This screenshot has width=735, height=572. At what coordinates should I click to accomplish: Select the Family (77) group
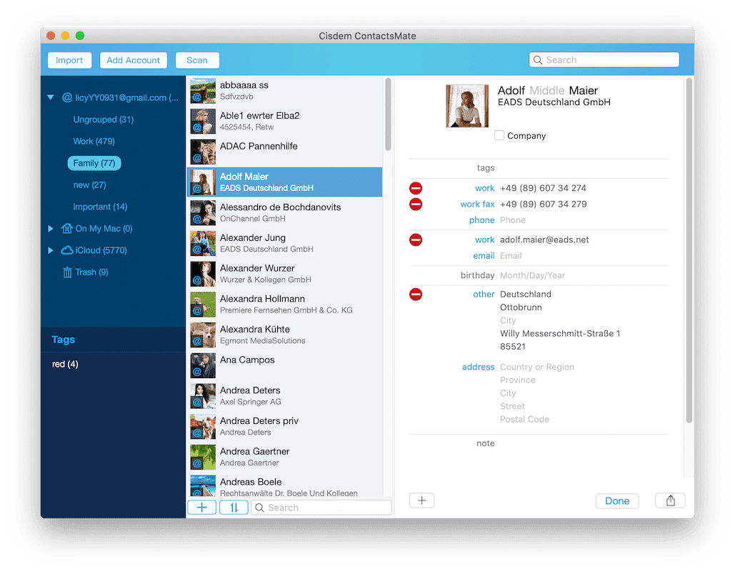pyautogui.click(x=94, y=163)
